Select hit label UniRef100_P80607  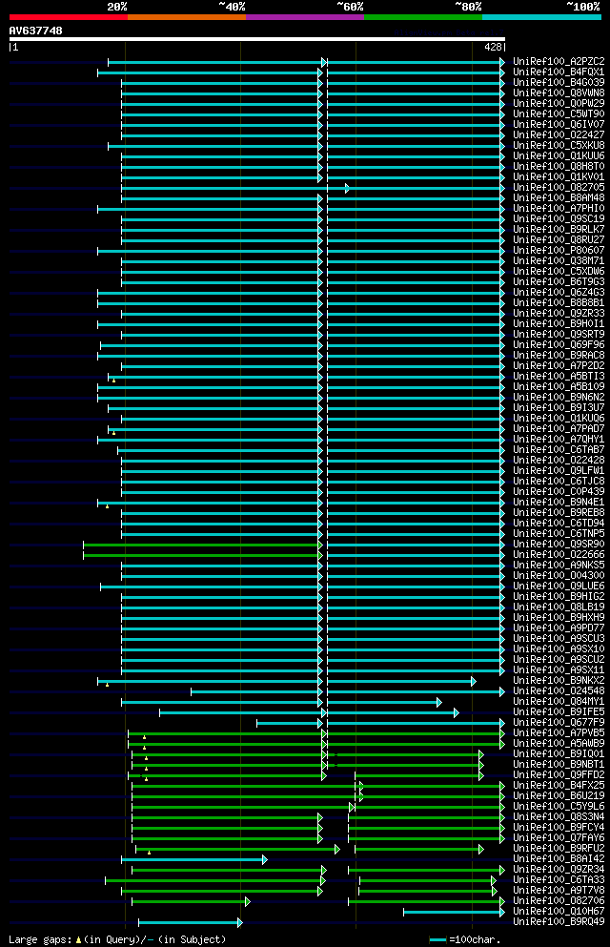[x=559, y=251]
